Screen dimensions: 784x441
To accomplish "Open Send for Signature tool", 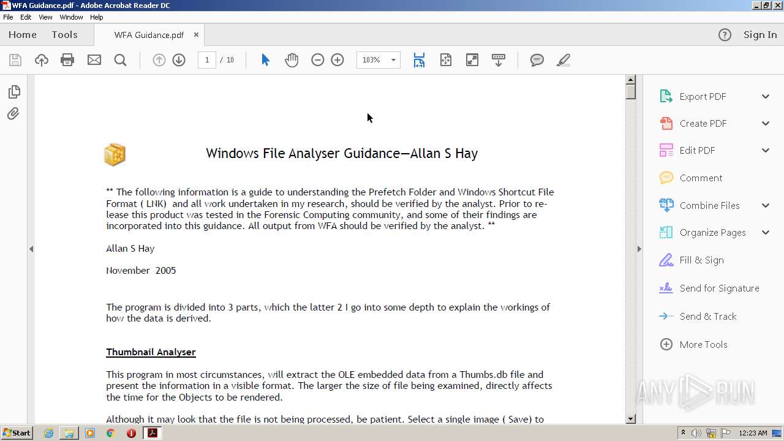I will 719,288.
